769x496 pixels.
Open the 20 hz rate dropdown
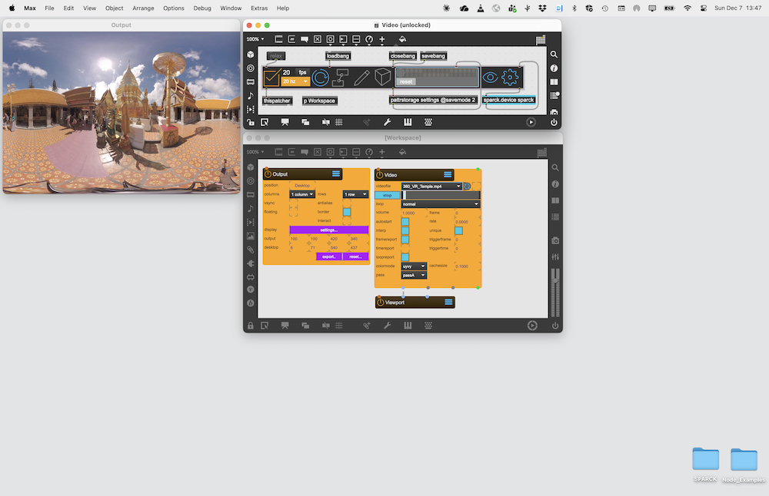click(x=295, y=81)
